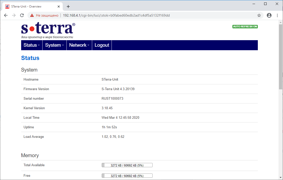Screen dimensions: 283x180
Task: Click the Hostname label
Action: pos(31,79)
